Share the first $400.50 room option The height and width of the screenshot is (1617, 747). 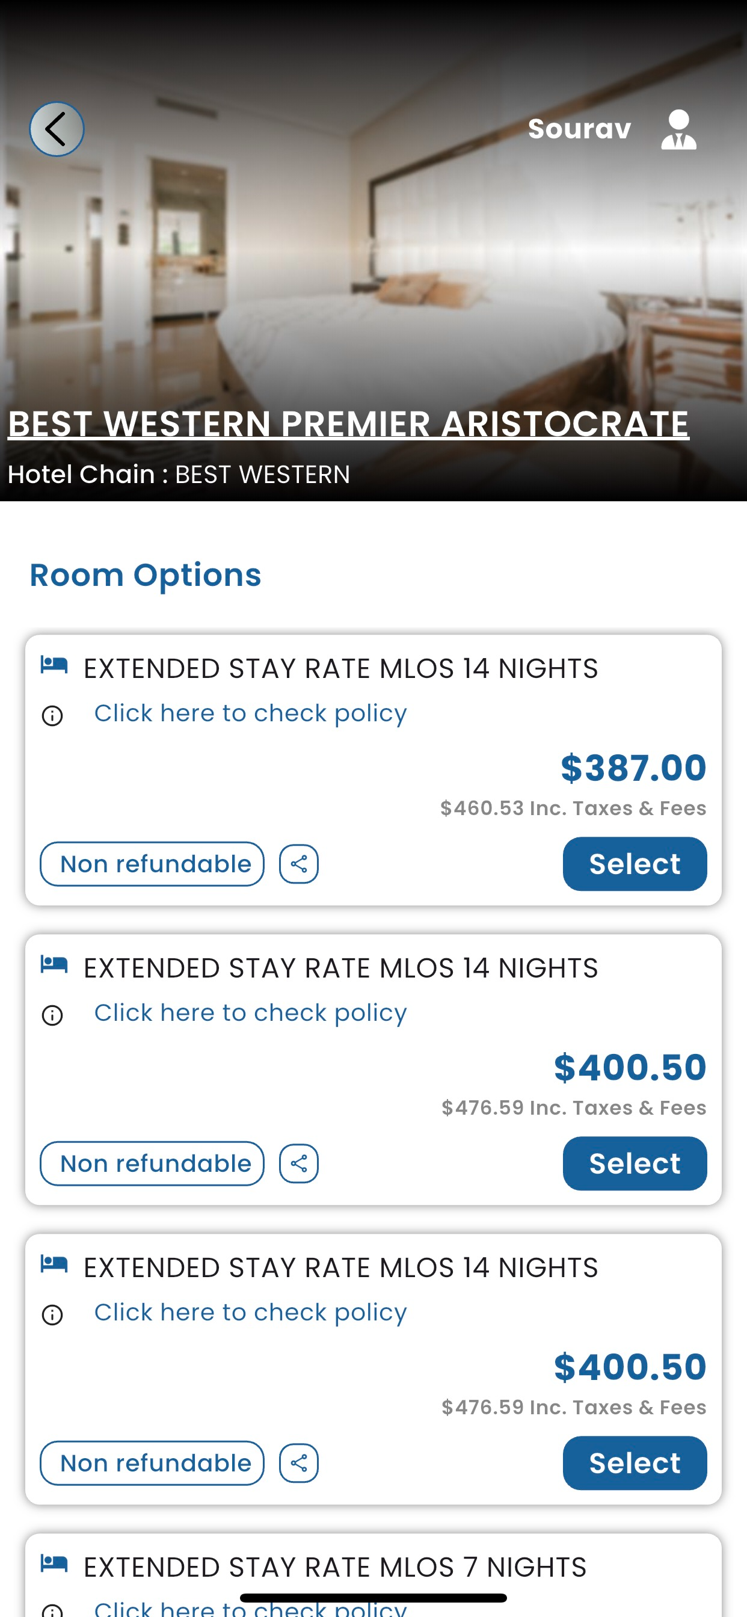(299, 1163)
